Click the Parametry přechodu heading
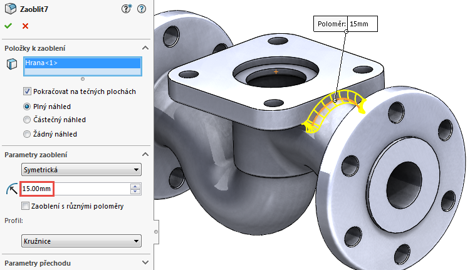 click(38, 263)
